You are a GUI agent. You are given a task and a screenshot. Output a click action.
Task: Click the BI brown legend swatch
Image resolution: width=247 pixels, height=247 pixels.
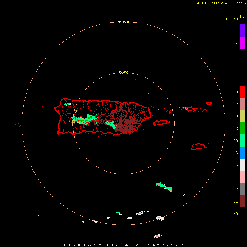click(242, 201)
